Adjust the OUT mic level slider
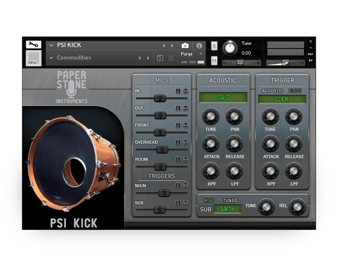337x266 pixels. coord(160,115)
